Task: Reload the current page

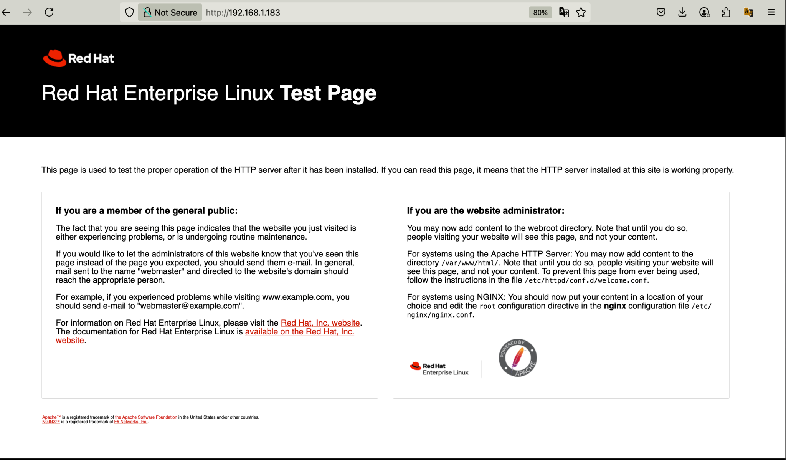Action: click(49, 12)
